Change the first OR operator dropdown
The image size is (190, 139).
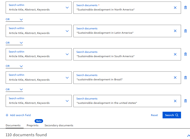(14, 19)
